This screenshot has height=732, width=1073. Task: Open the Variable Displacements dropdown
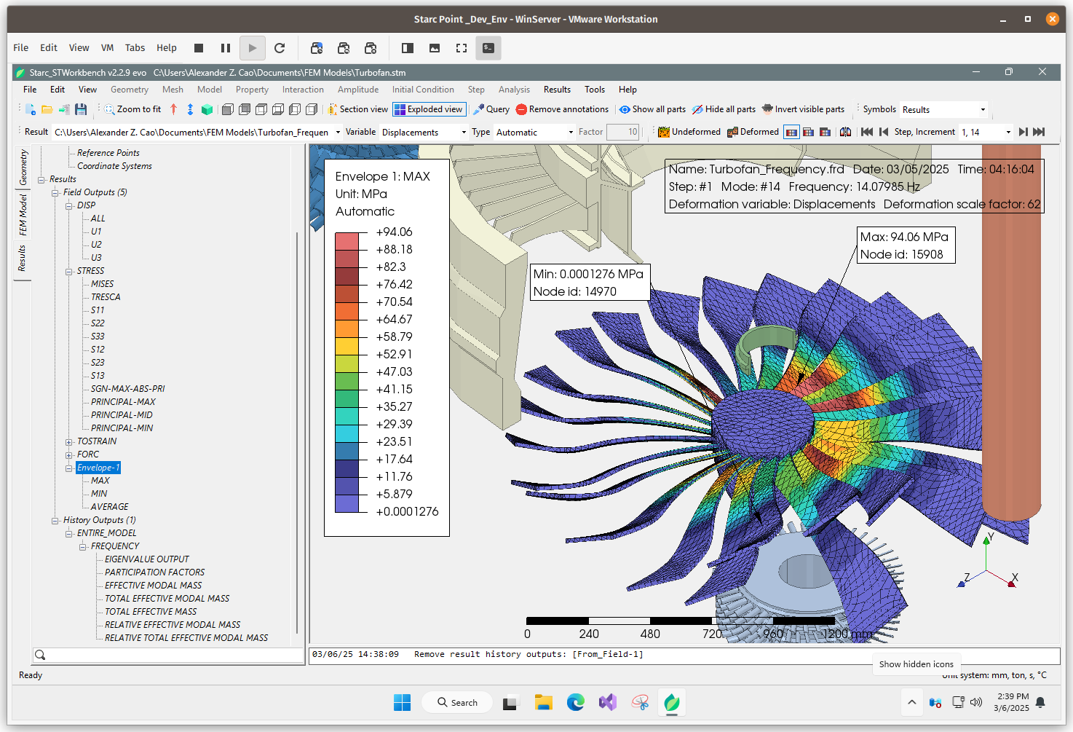coord(424,133)
